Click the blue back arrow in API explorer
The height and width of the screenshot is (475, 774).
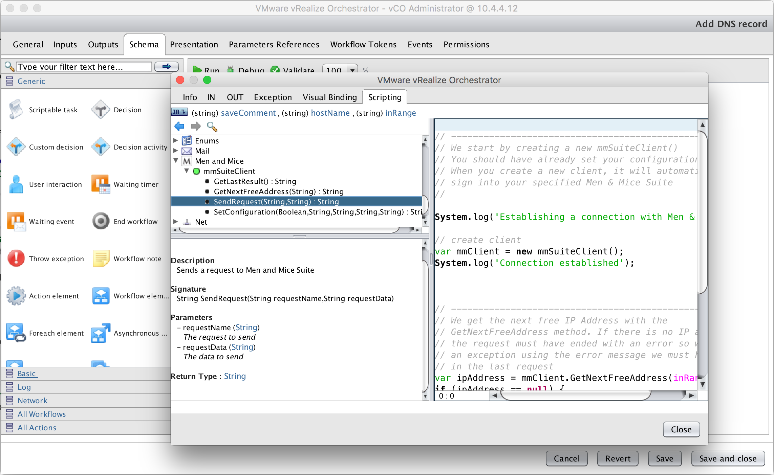pos(179,126)
